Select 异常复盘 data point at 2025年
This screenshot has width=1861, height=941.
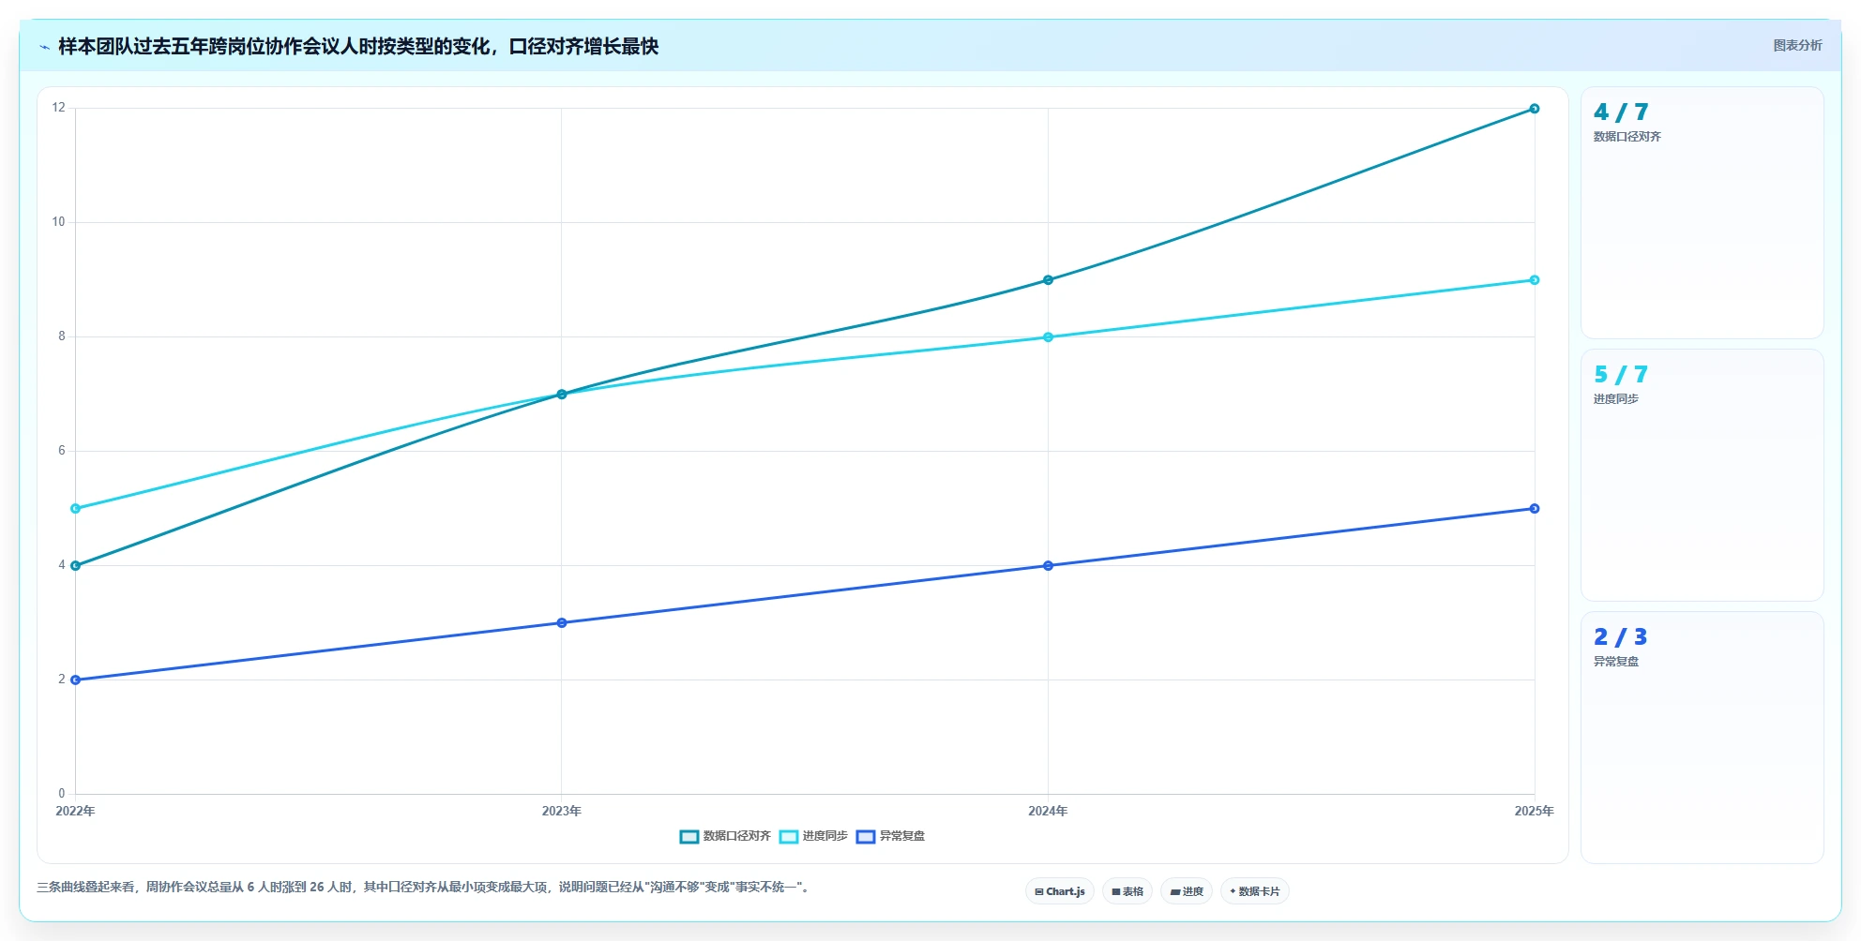point(1535,509)
